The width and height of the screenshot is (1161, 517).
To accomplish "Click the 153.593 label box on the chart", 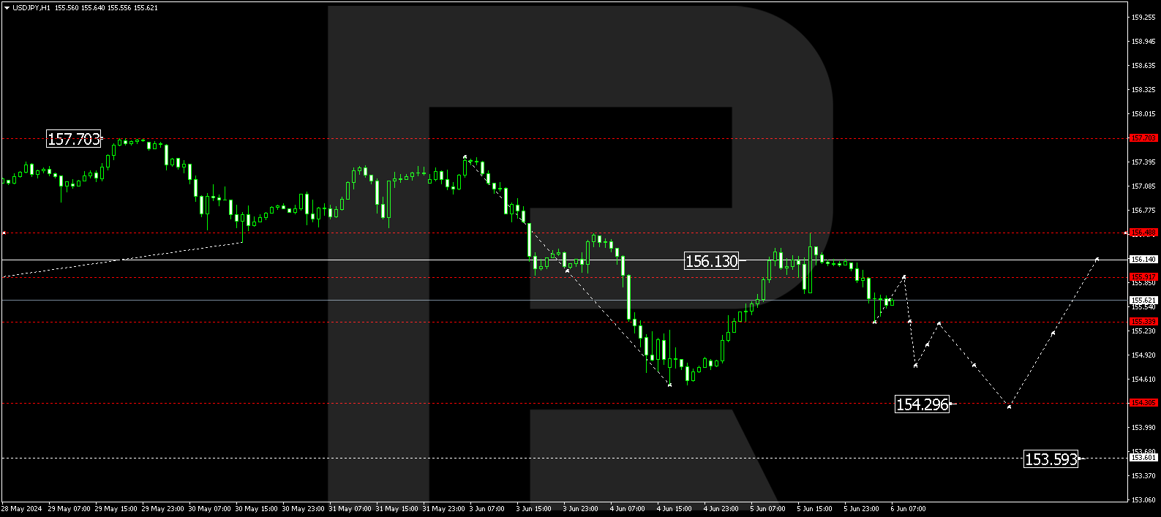I will pyautogui.click(x=1051, y=459).
